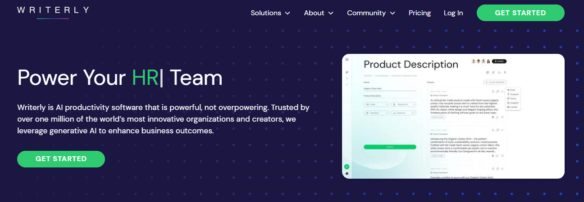Viewport: 584px width, 202px height.
Task: Go to the Pricing page
Action: point(420,13)
